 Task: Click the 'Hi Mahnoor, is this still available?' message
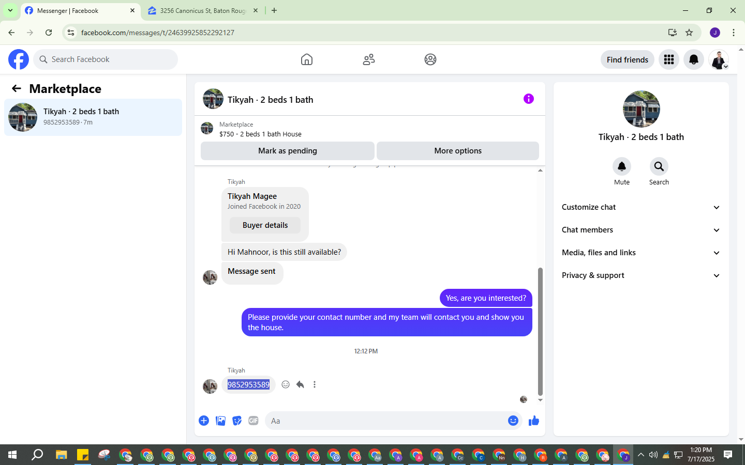(284, 252)
